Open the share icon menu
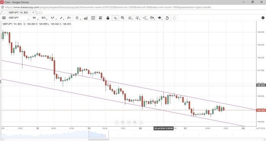 pos(145,18)
